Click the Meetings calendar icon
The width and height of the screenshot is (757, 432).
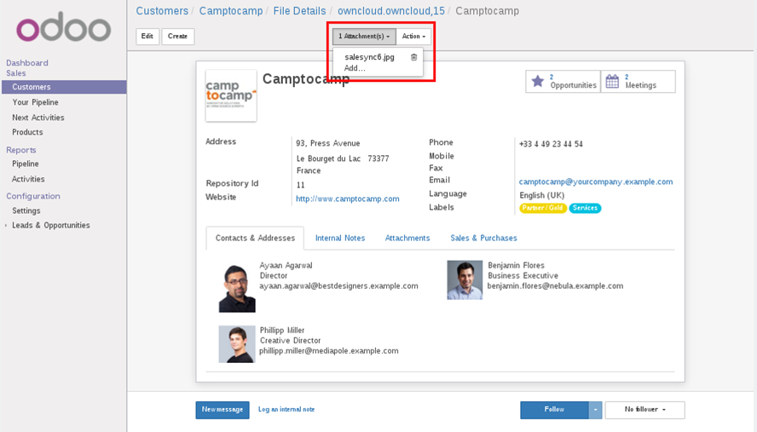coord(612,81)
